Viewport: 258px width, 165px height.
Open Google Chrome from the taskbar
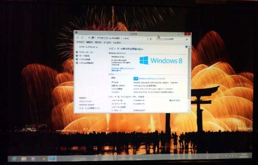[x=43, y=158]
